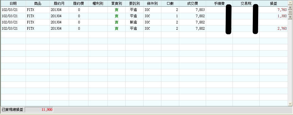
Task: Click the 交易稅 column header
Action: point(246,4)
